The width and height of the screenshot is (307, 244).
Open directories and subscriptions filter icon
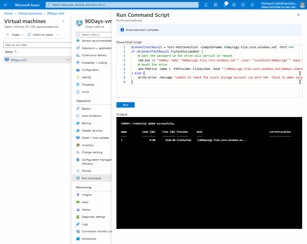pos(216,5)
